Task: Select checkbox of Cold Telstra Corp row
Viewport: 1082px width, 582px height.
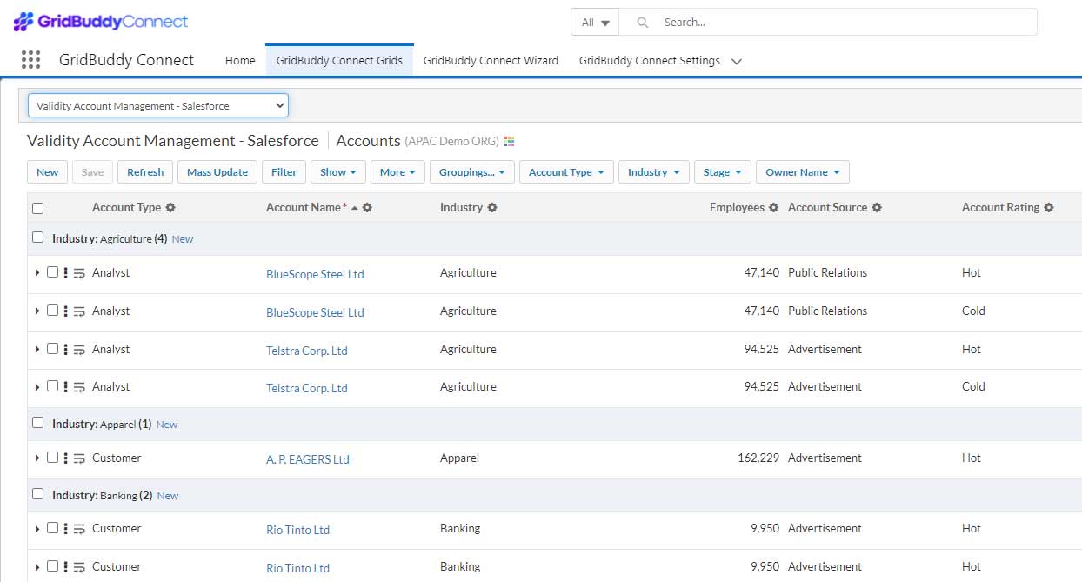Action: coord(52,386)
